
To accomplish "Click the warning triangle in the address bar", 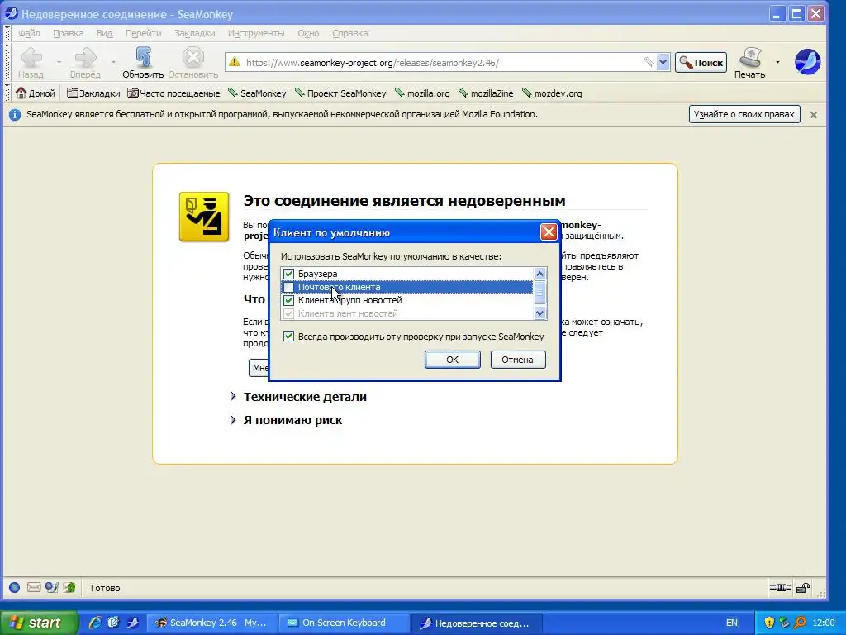I will (234, 62).
